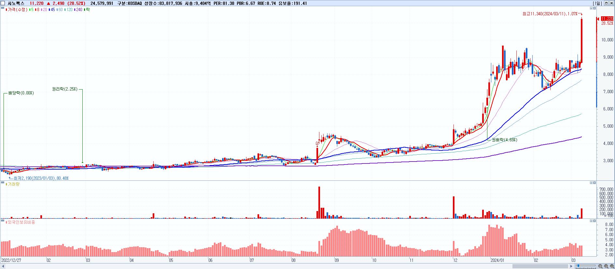Toggle the 락 ex-rights legend
This screenshot has width=615, height=269.
(87, 9)
